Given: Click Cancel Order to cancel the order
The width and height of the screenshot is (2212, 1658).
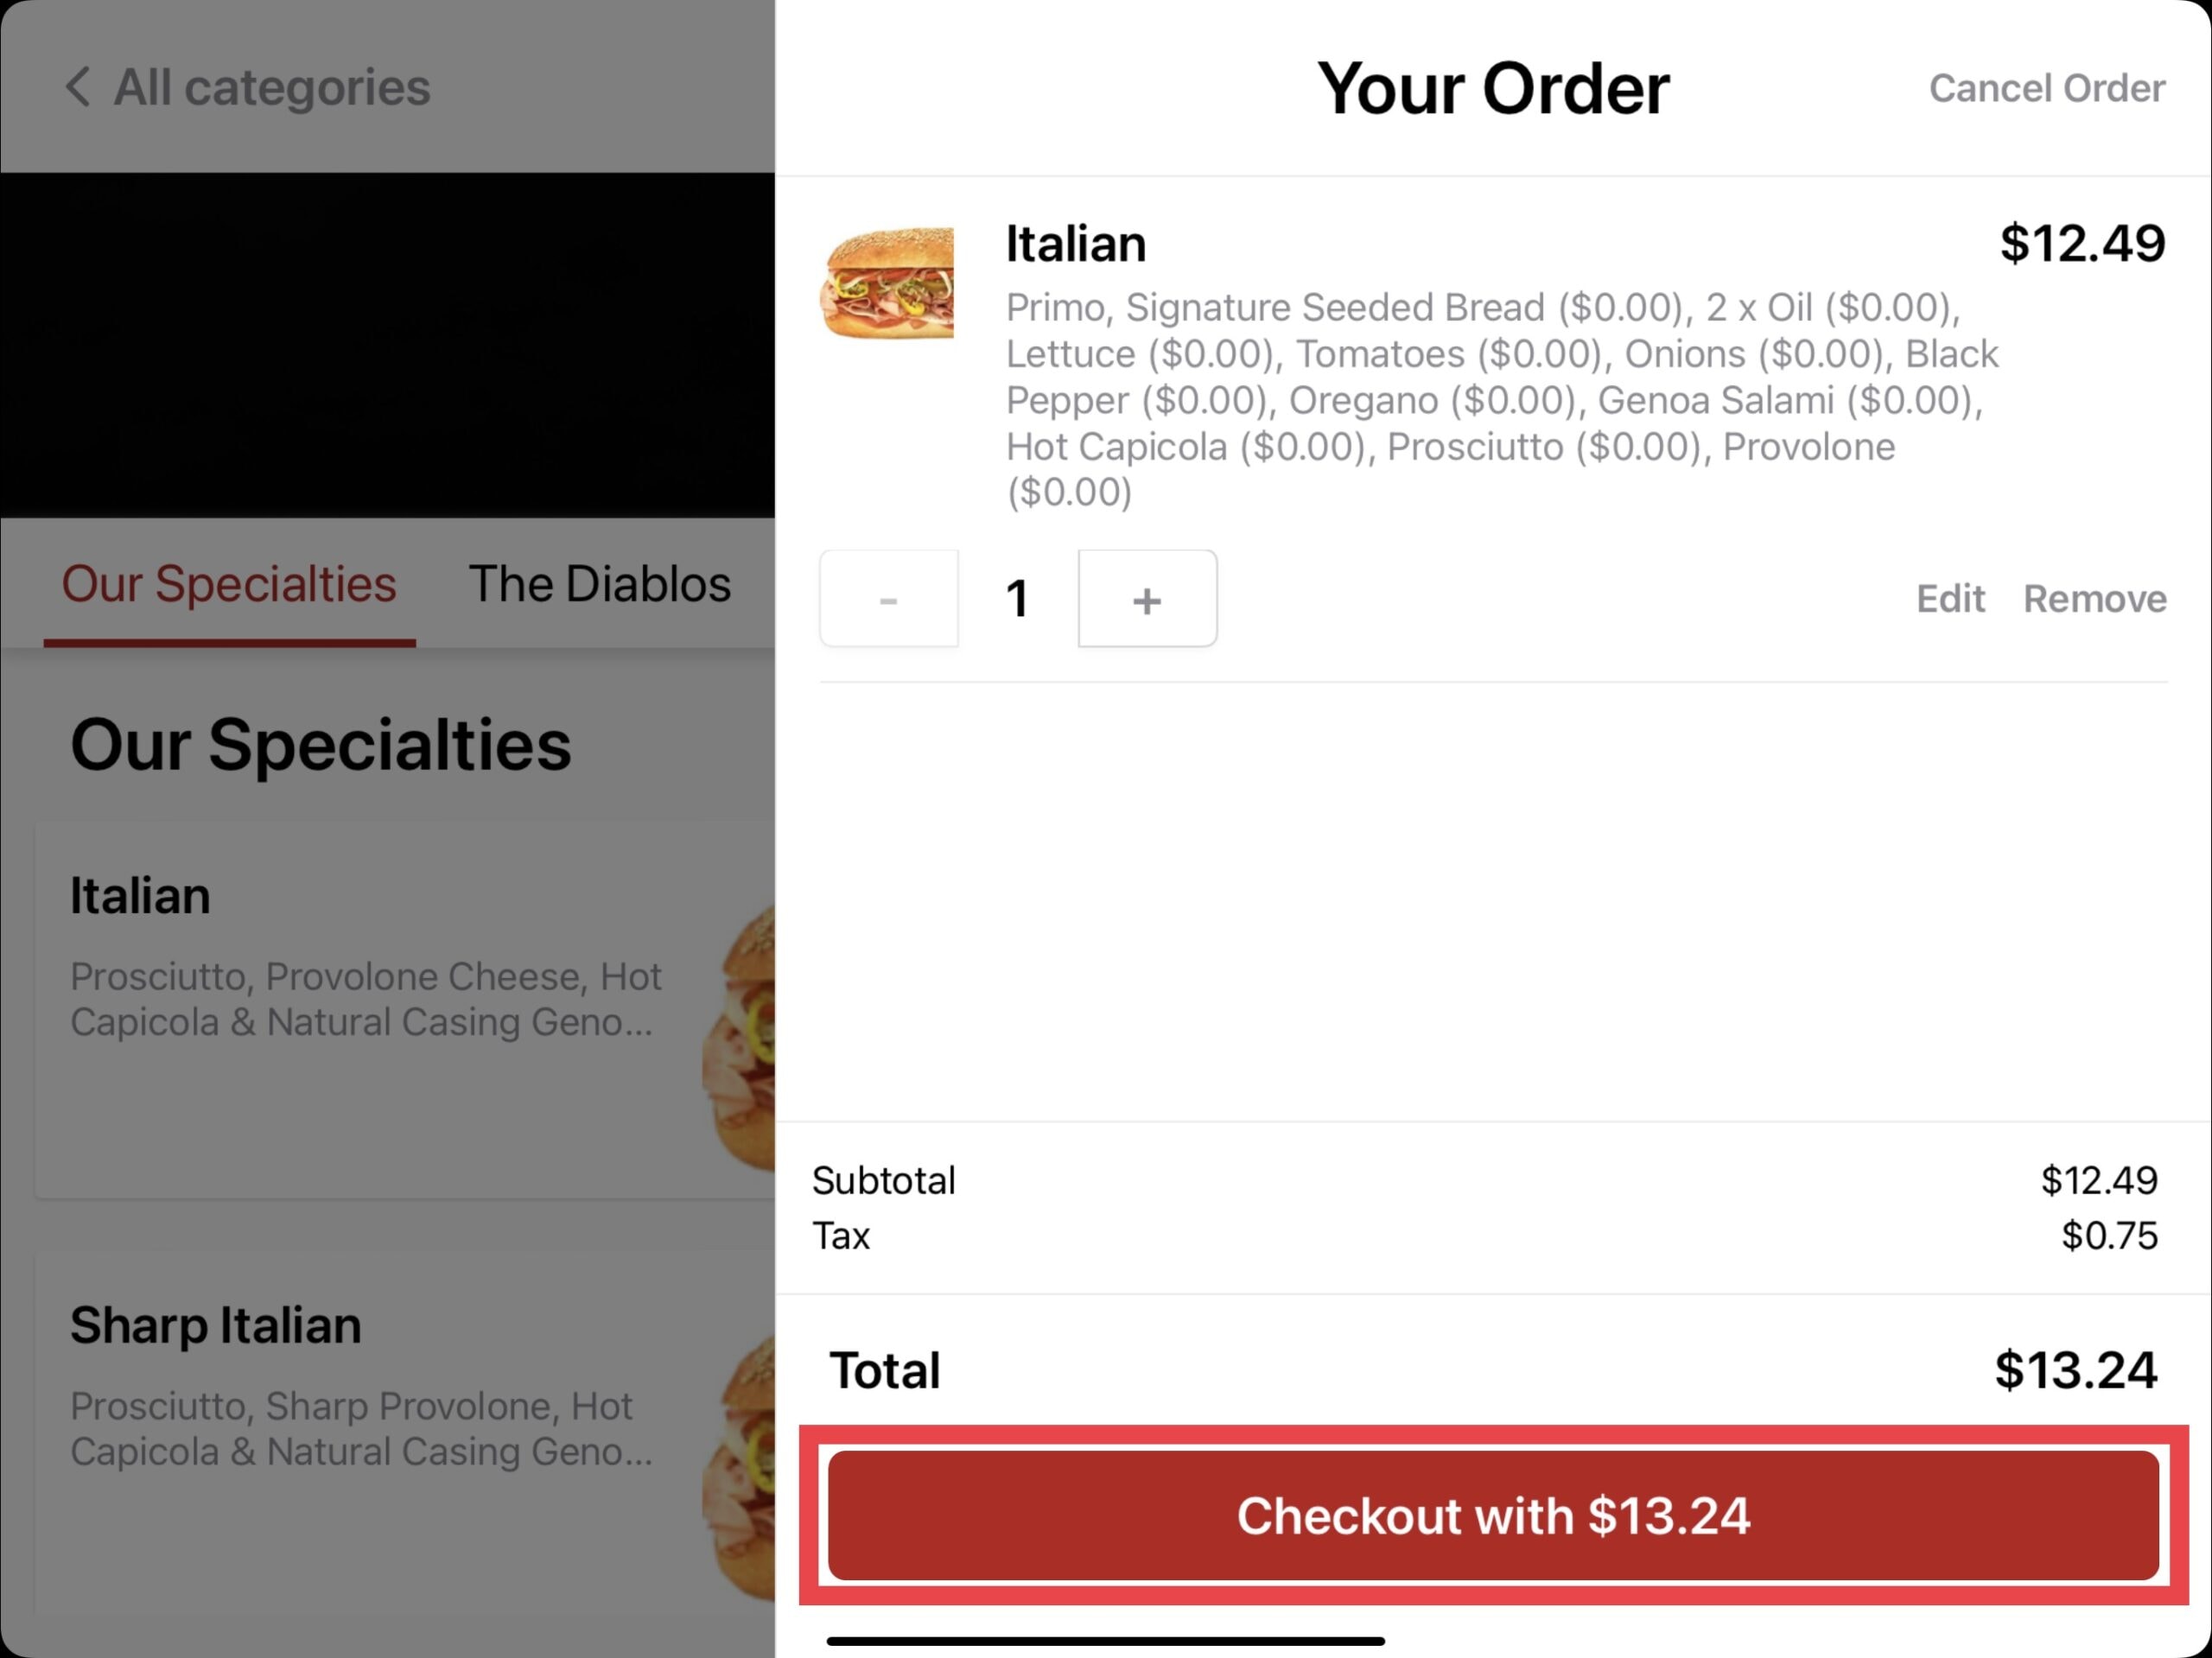Looking at the screenshot, I should tap(2044, 87).
